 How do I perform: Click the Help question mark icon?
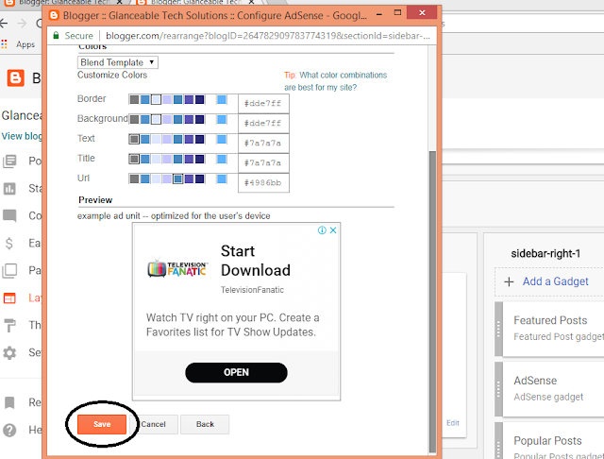9,430
